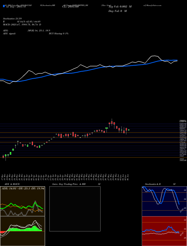Image resolution: width=187 pixels, height=246 pixels.
Task: Click the RSI 14/5 value '42.85 / 44.69'
Action: pos(33,22)
